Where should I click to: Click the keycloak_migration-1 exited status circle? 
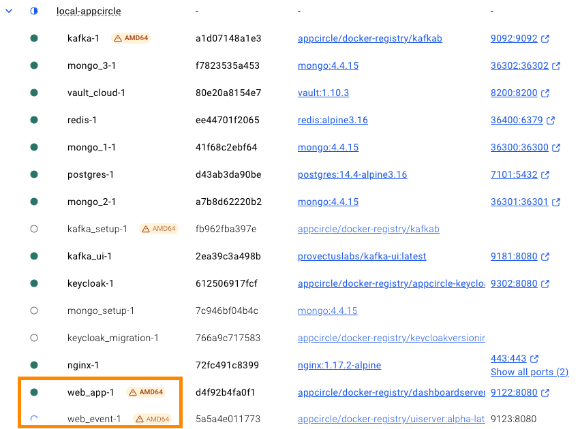34,338
